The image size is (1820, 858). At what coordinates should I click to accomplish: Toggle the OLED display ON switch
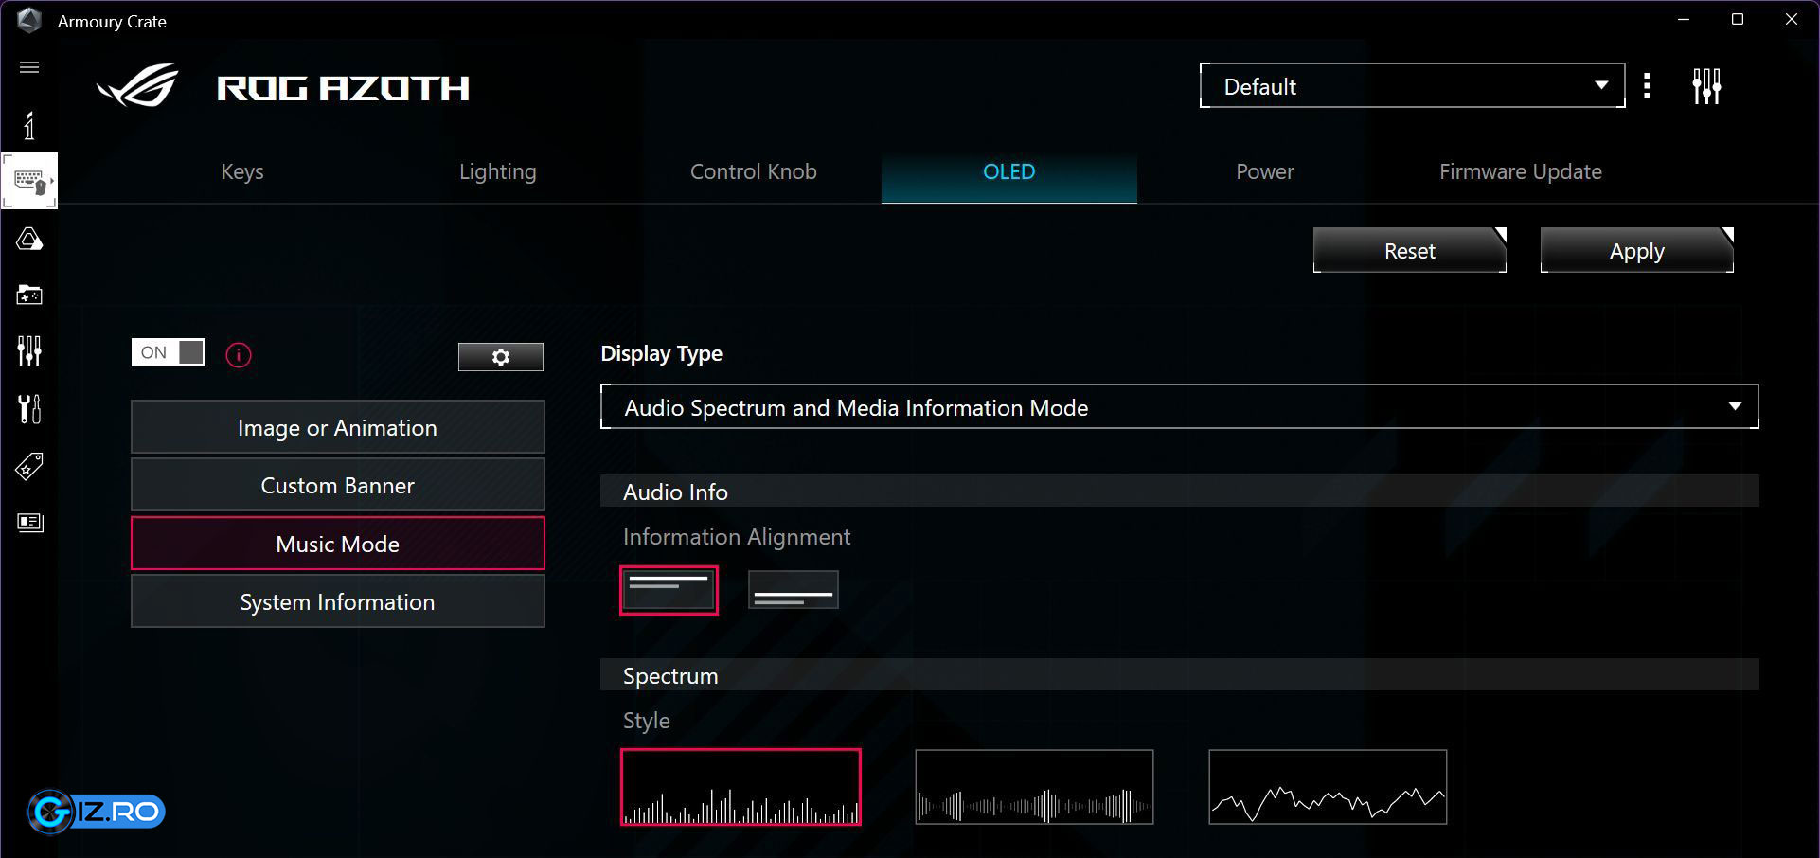pyautogui.click(x=169, y=352)
